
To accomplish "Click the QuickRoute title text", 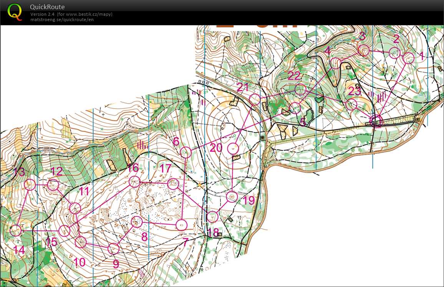I will click(47, 7).
